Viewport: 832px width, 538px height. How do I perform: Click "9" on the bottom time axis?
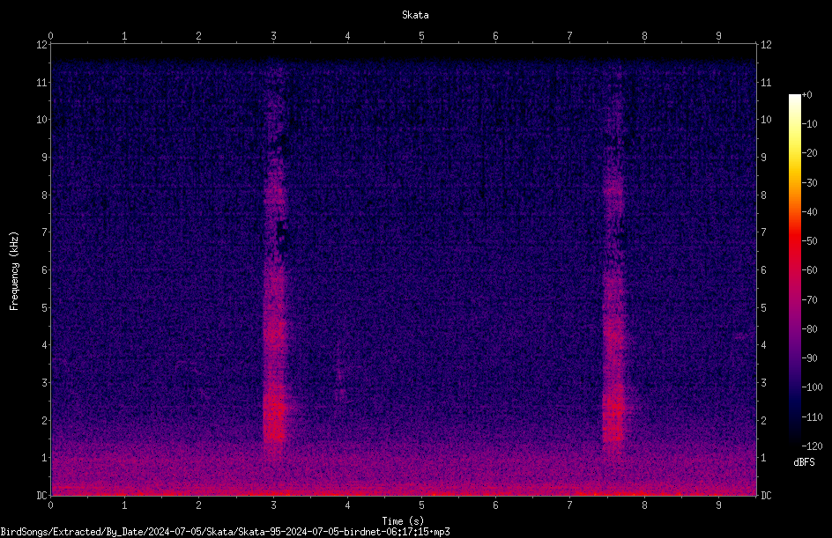718,505
